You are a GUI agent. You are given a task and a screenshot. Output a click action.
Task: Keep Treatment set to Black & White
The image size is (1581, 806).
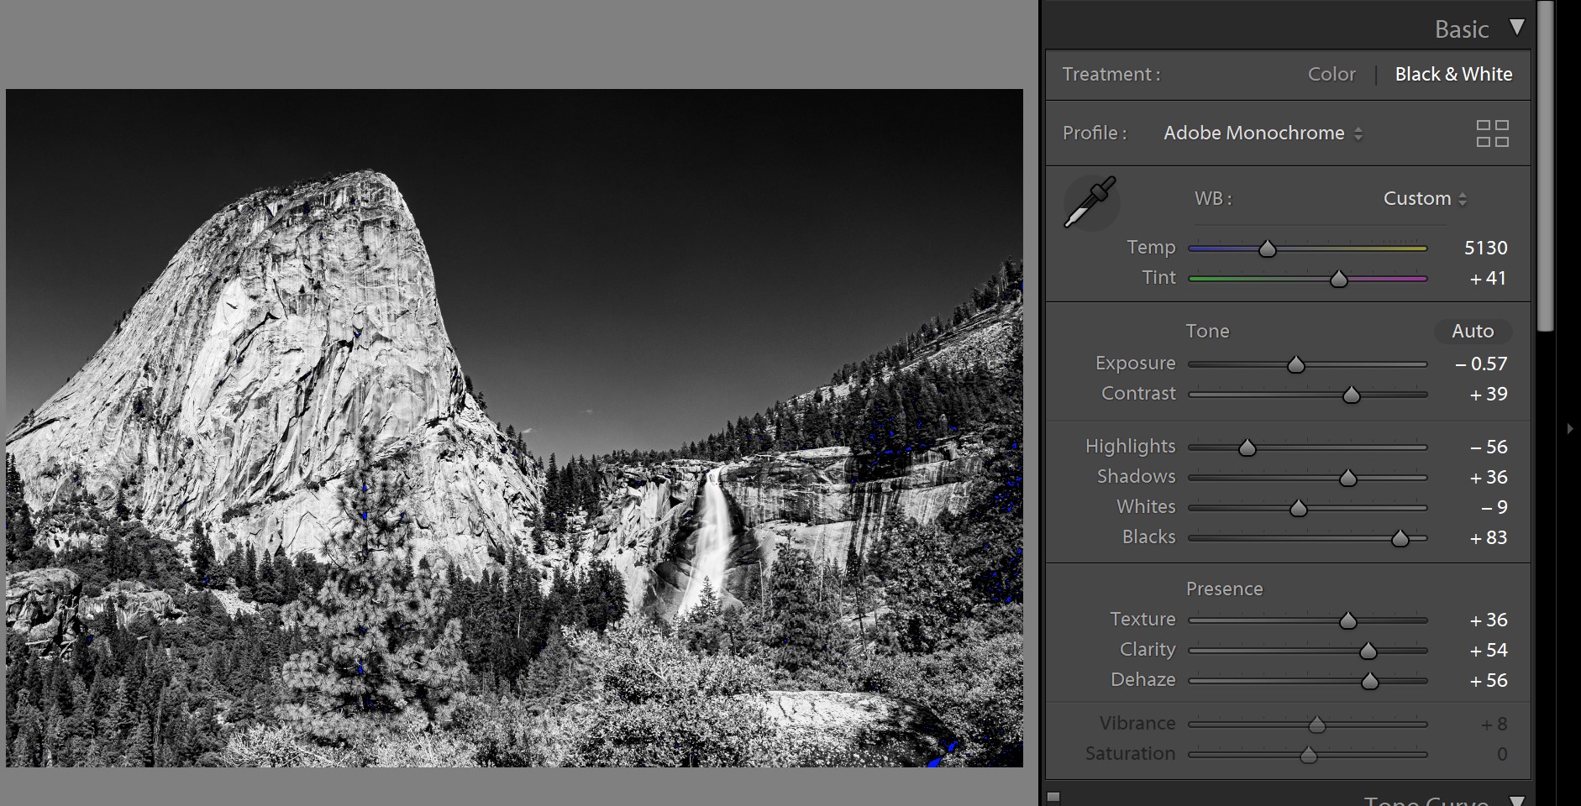pos(1454,74)
